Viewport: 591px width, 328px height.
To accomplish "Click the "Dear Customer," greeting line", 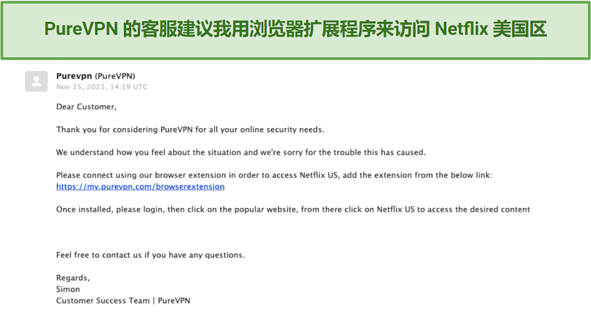I will click(x=87, y=107).
